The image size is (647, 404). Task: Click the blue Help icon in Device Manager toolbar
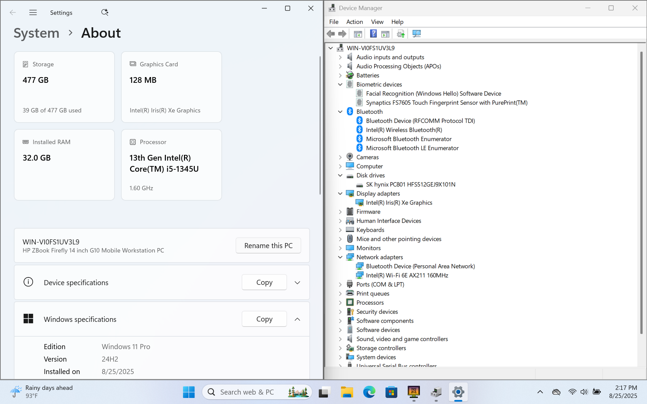pyautogui.click(x=373, y=34)
